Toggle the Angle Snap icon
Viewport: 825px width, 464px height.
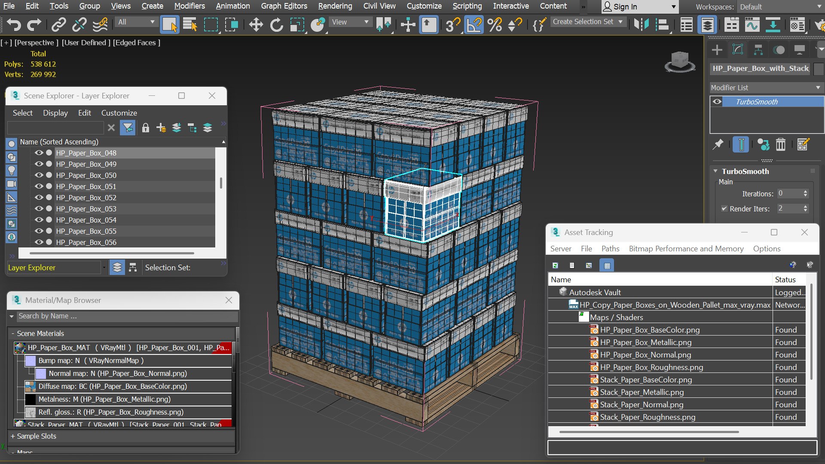click(x=474, y=24)
